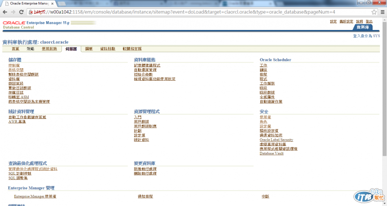Open the 程式 programs link under Oracle Scheduler

(x=263, y=79)
